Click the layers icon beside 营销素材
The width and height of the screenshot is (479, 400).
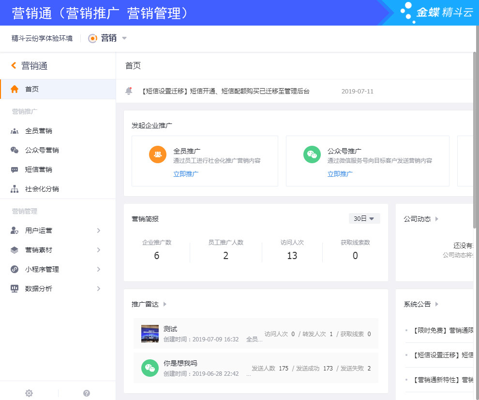coord(15,250)
